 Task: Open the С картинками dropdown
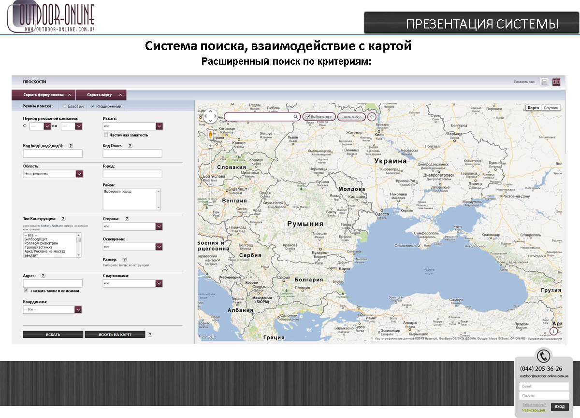133,283
